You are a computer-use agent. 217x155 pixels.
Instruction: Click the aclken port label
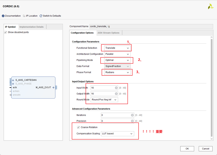(16, 91)
